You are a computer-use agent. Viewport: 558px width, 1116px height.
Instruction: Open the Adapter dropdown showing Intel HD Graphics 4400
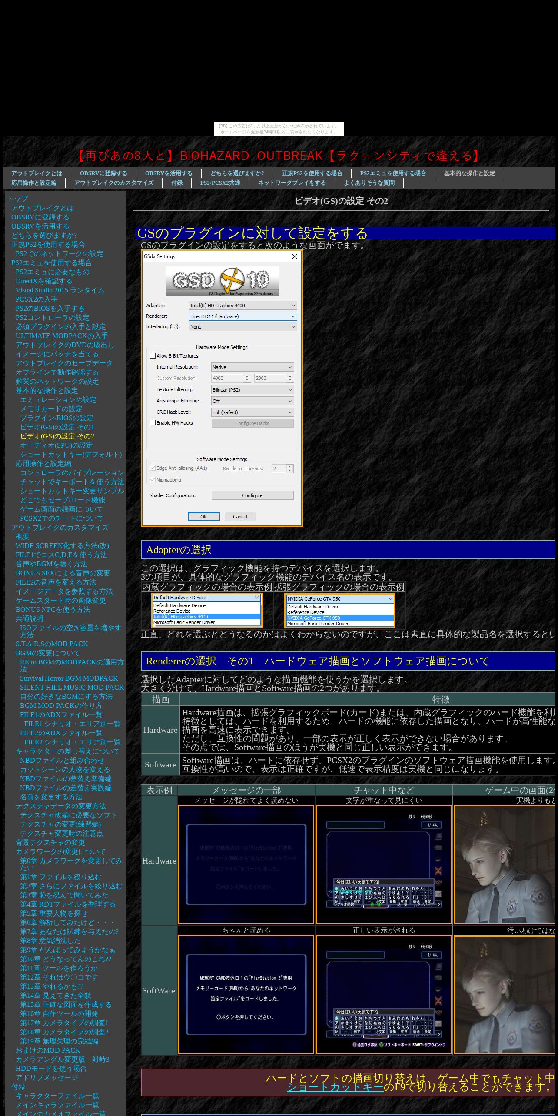coord(243,306)
